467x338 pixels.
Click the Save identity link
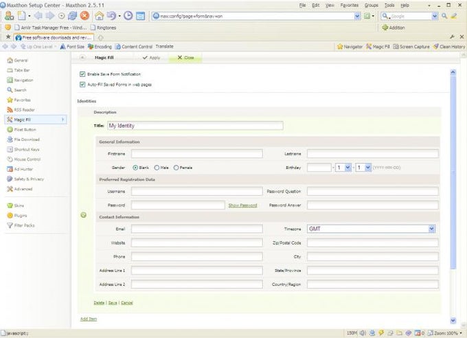tap(113, 302)
